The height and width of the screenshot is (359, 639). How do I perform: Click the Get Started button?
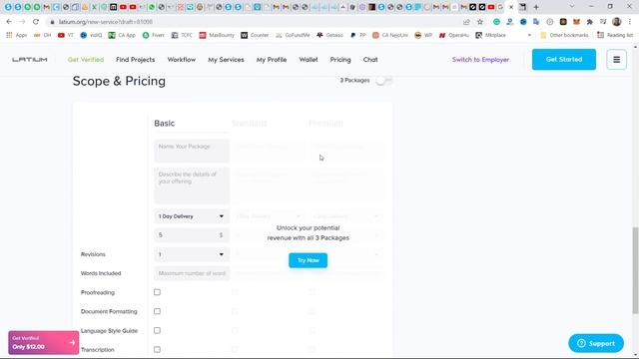(x=564, y=60)
